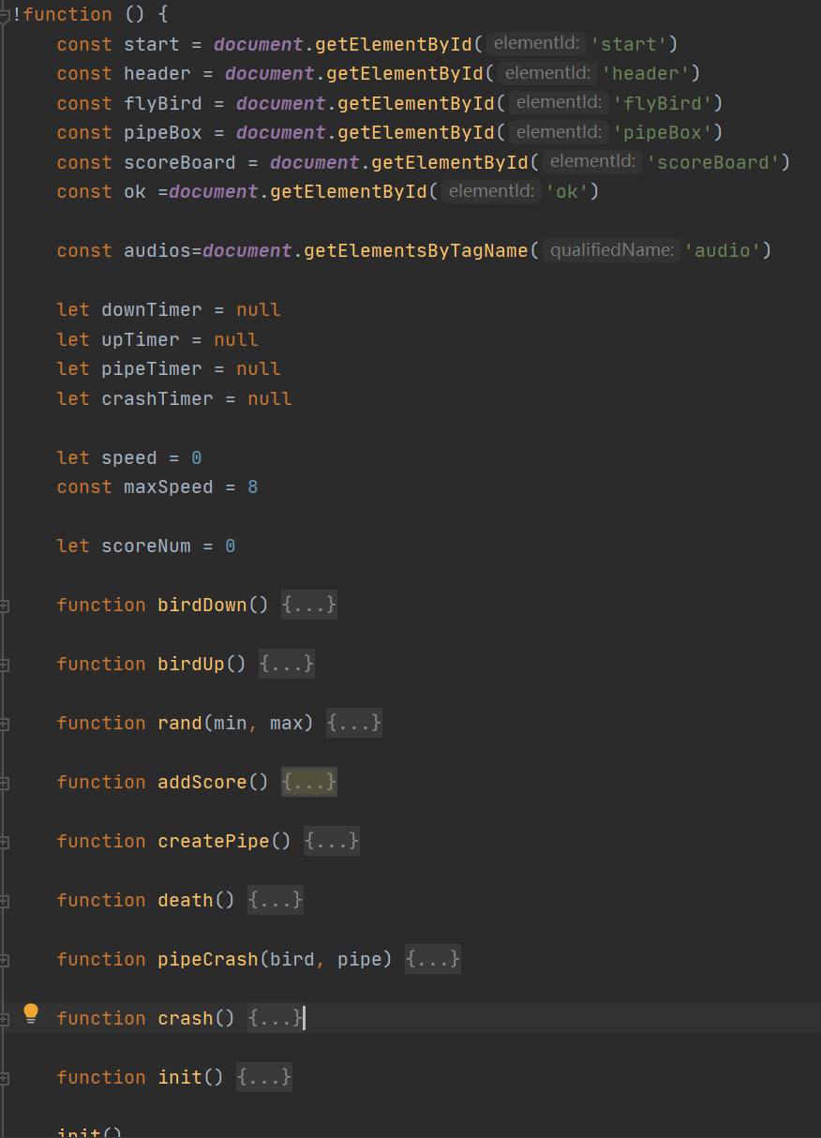Click the maxSpeed constant value 8
This screenshot has height=1138, width=821.
tap(253, 487)
